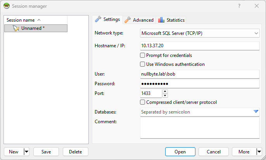Click the HeidiSQL logo in the title bar
This screenshot has width=266, height=160.
(x=7, y=6)
